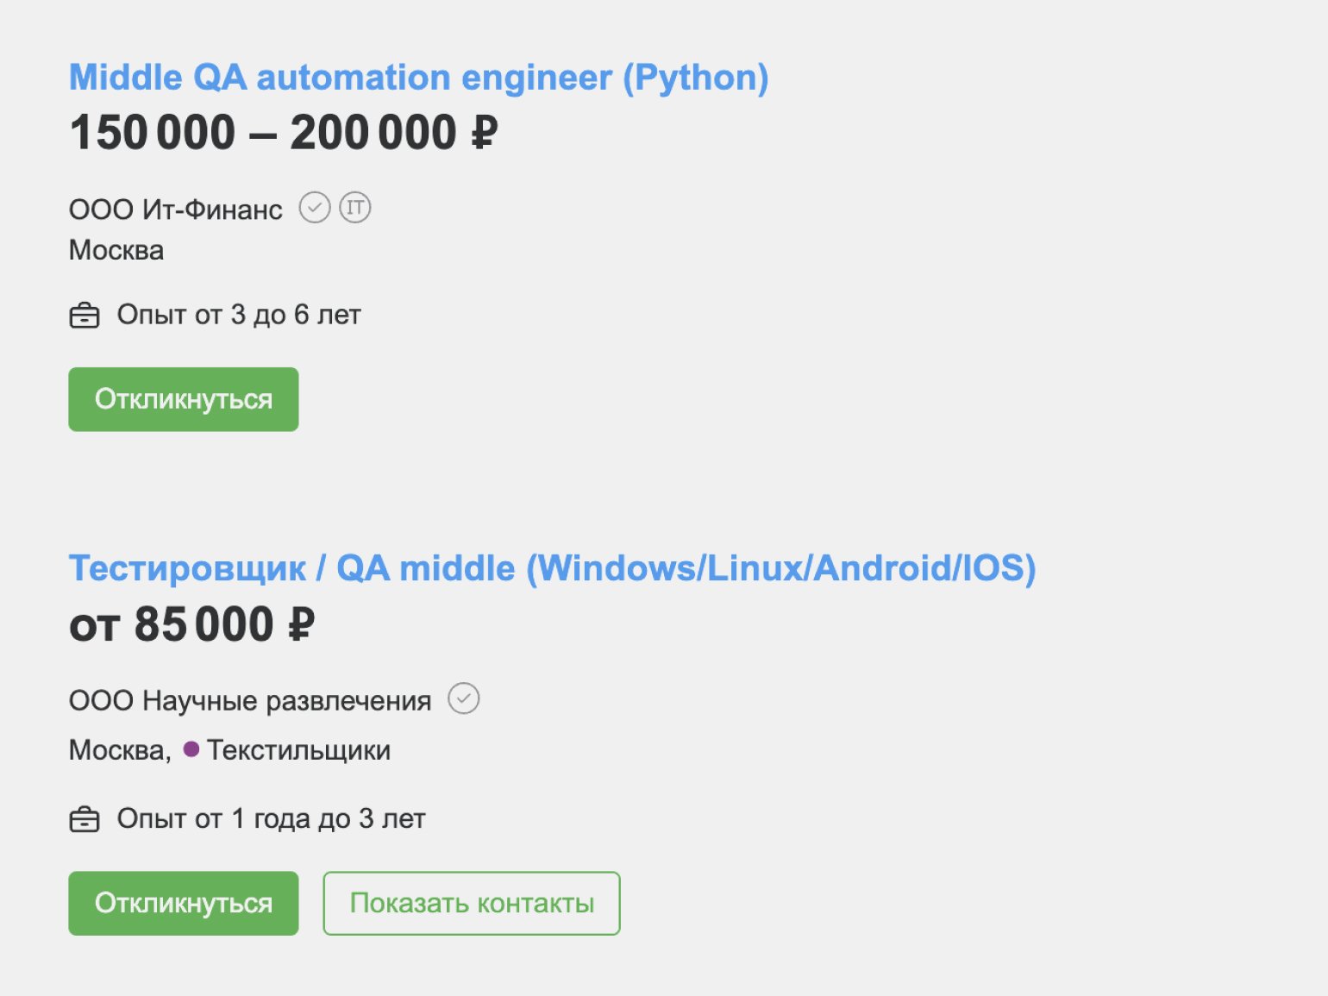The width and height of the screenshot is (1328, 996).
Task: Open Middle QA automation engineer (Python) vacancy
Action: pyautogui.click(x=418, y=78)
